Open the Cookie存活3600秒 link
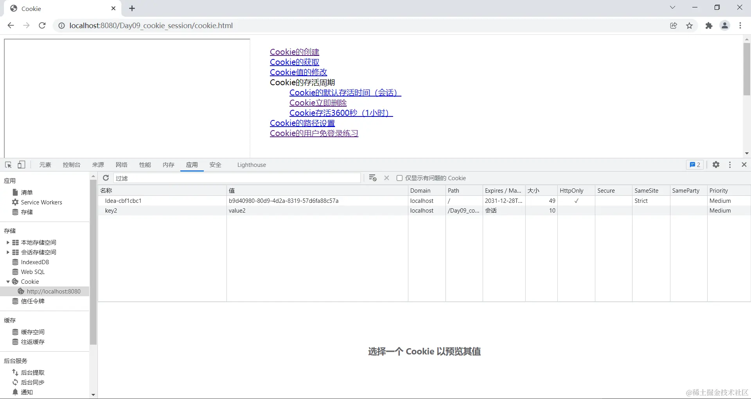This screenshot has width=751, height=399. pos(341,113)
